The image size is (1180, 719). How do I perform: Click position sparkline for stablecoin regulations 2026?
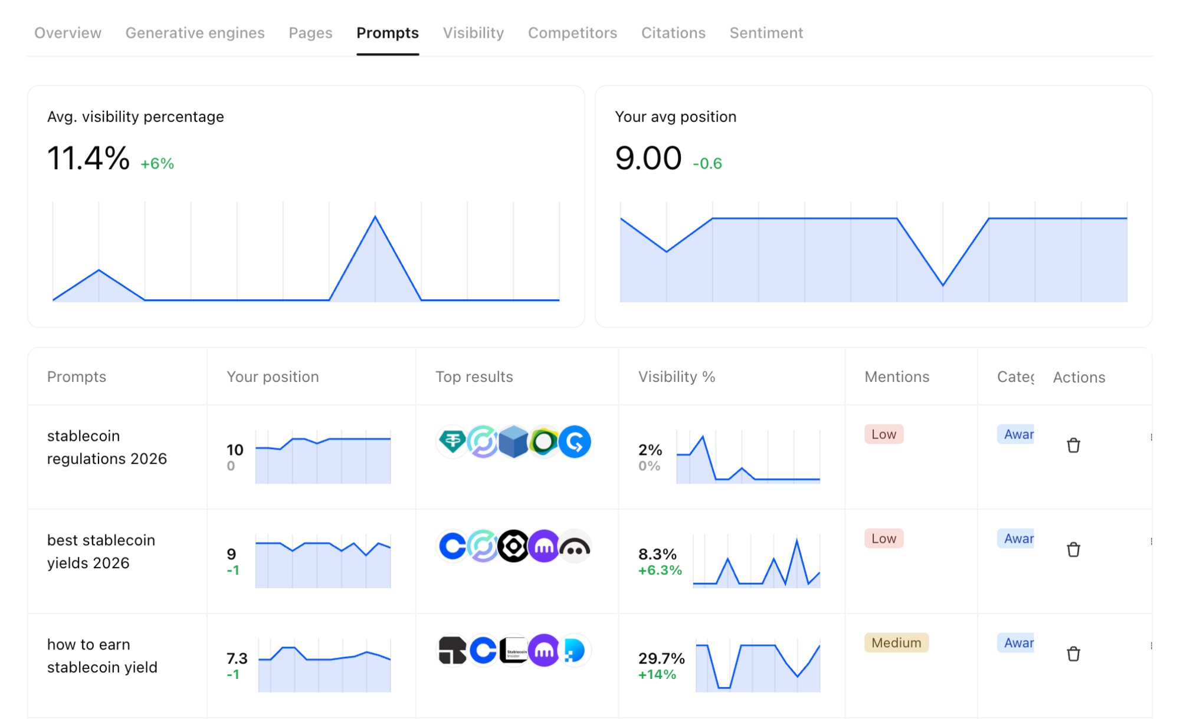click(323, 457)
